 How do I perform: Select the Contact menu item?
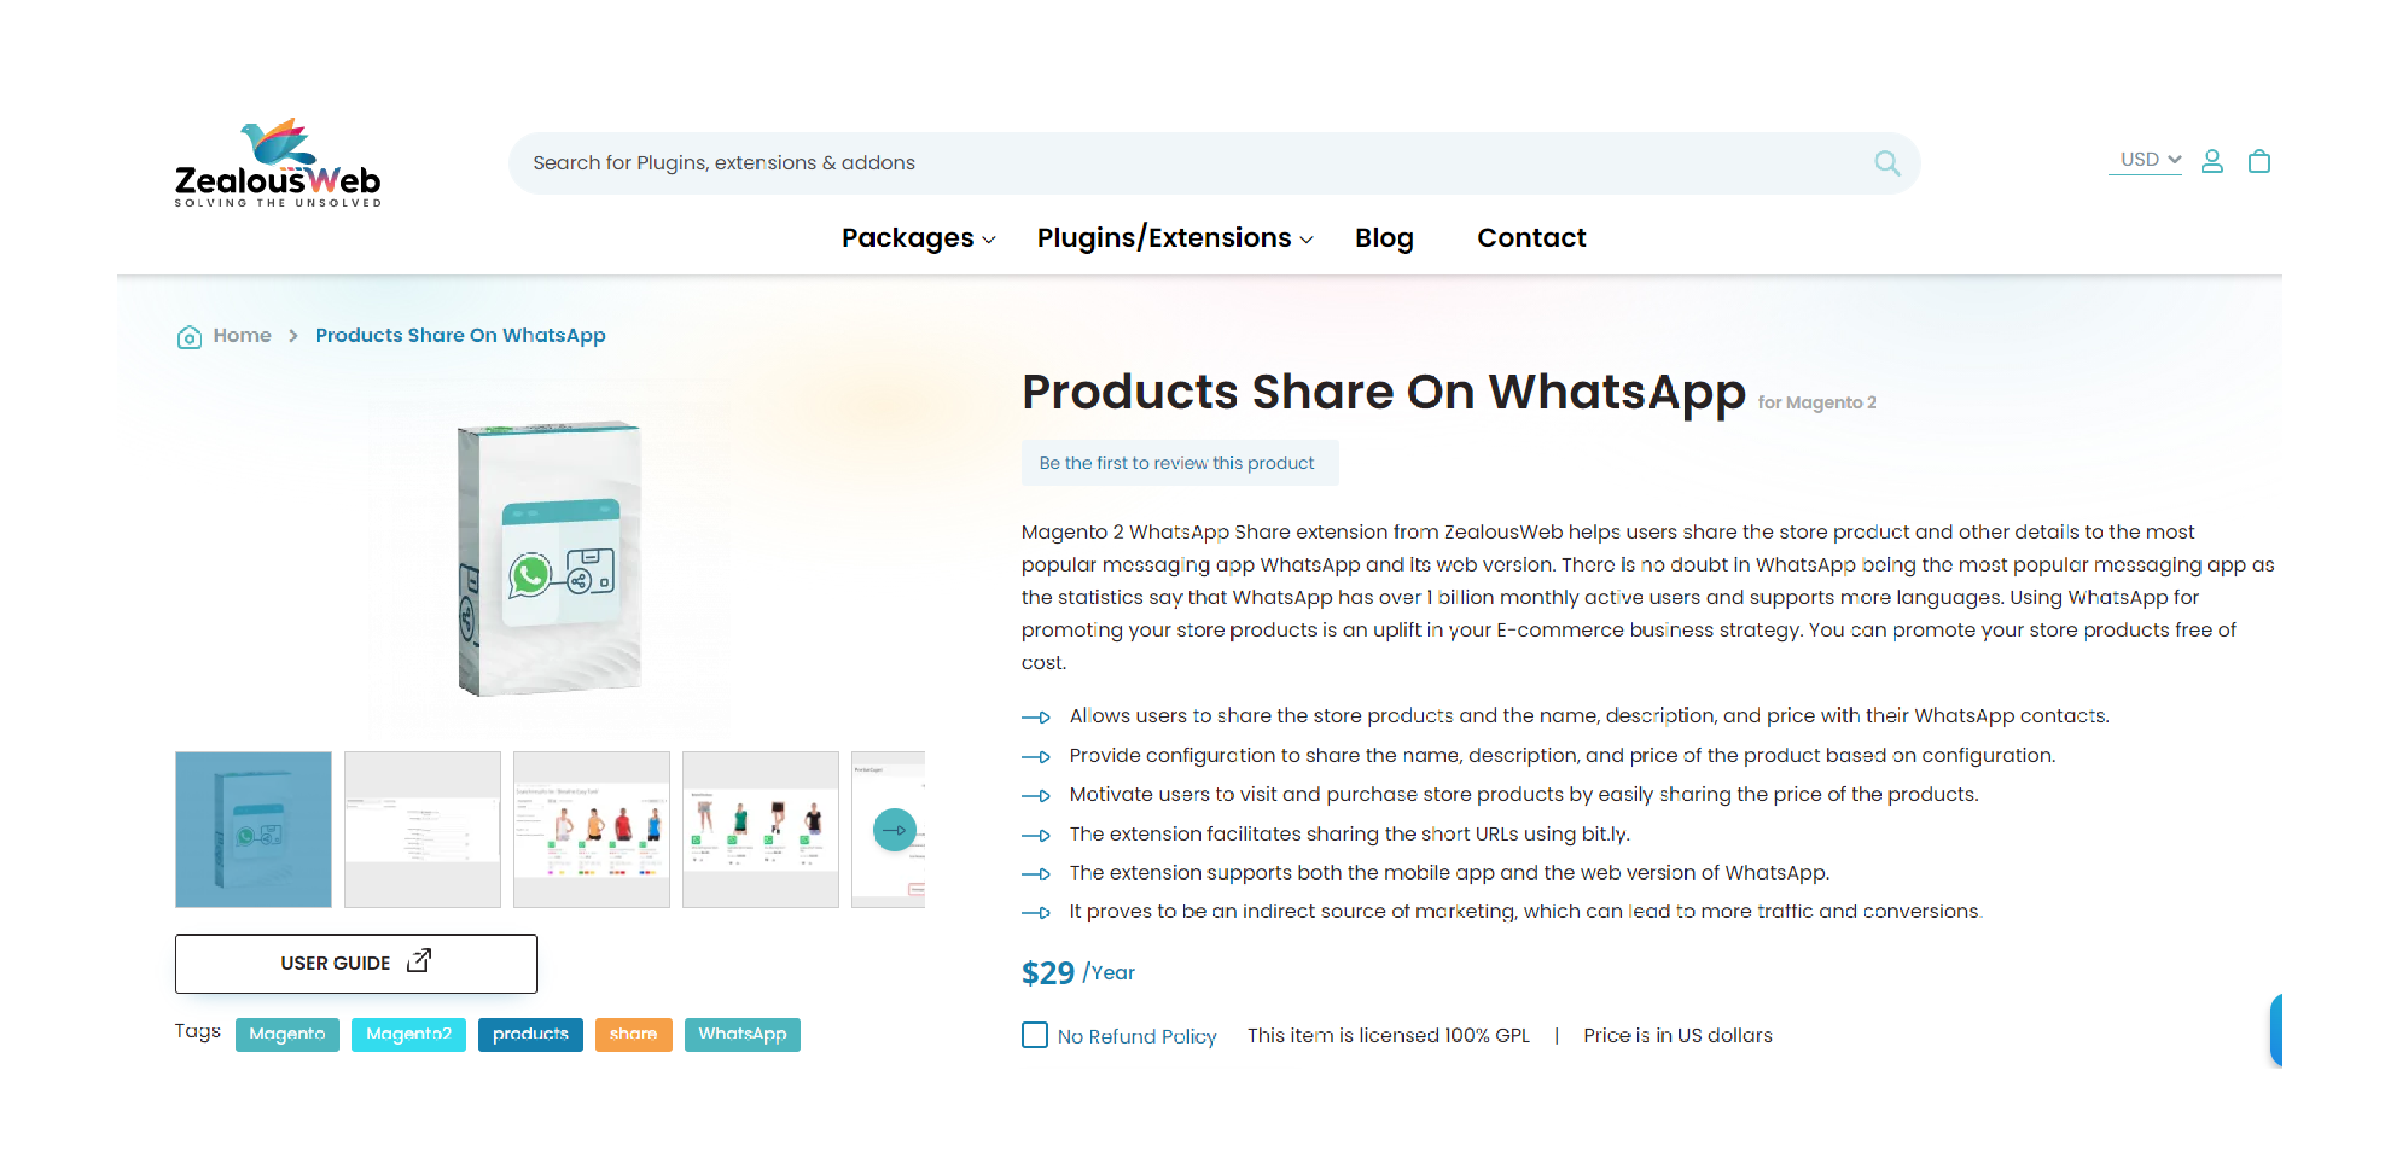pyautogui.click(x=1531, y=237)
